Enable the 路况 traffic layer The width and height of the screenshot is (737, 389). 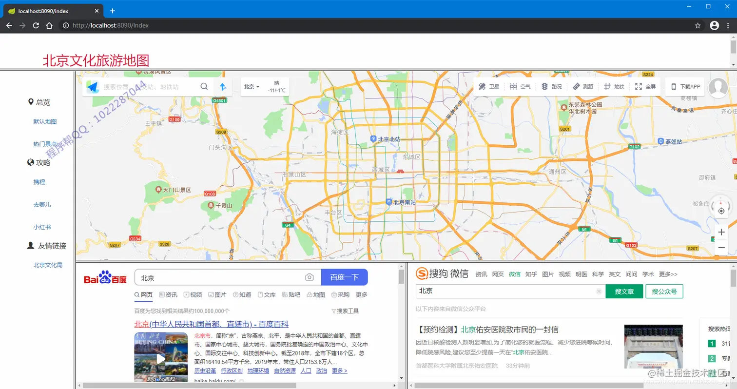point(552,86)
